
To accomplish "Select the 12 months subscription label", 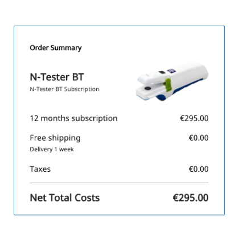I will [74, 118].
